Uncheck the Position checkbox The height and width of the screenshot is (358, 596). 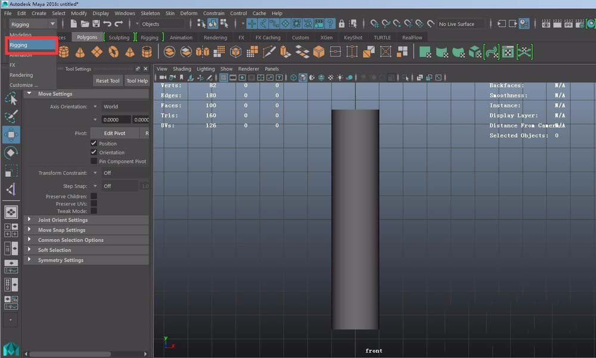(x=94, y=144)
